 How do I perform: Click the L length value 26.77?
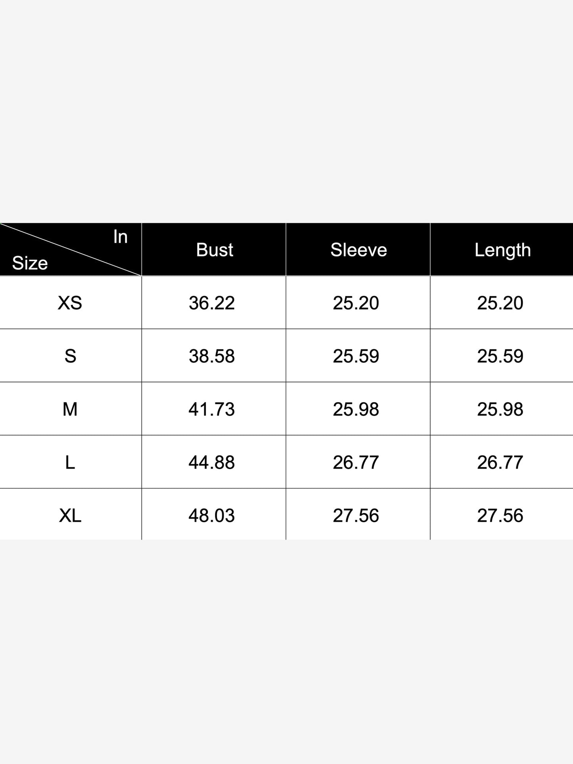click(500, 462)
